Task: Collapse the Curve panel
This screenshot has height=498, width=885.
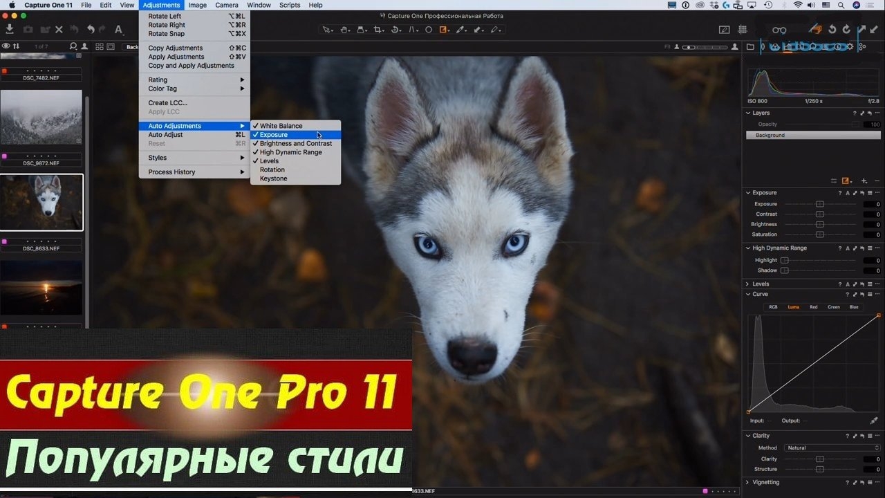Action: (x=748, y=294)
